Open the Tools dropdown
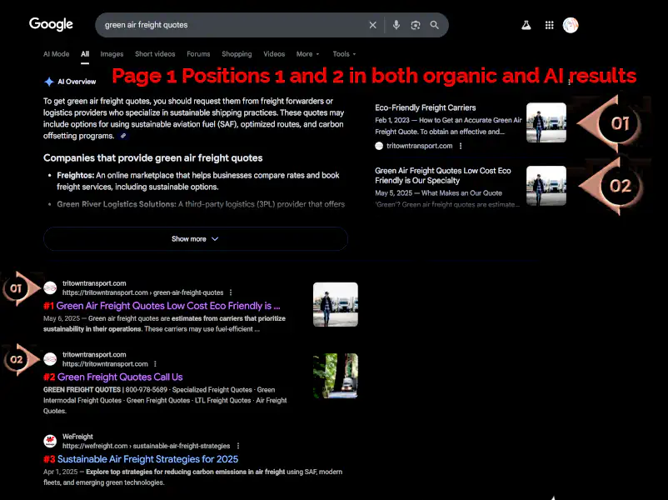 point(344,54)
